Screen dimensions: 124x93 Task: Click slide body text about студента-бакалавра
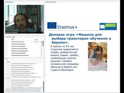(x=65, y=58)
